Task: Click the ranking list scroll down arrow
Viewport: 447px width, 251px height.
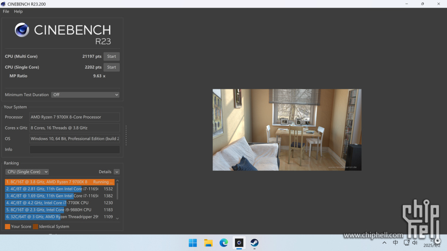Action: point(117,218)
